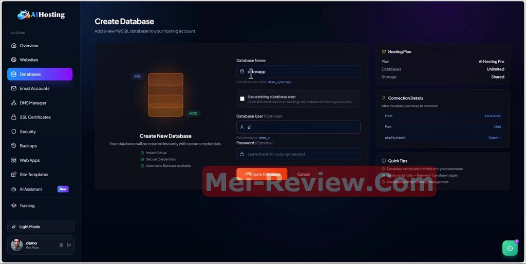Click the Automatic Backups Available check icon
Screen dimensions: 526x264
(x=142, y=166)
